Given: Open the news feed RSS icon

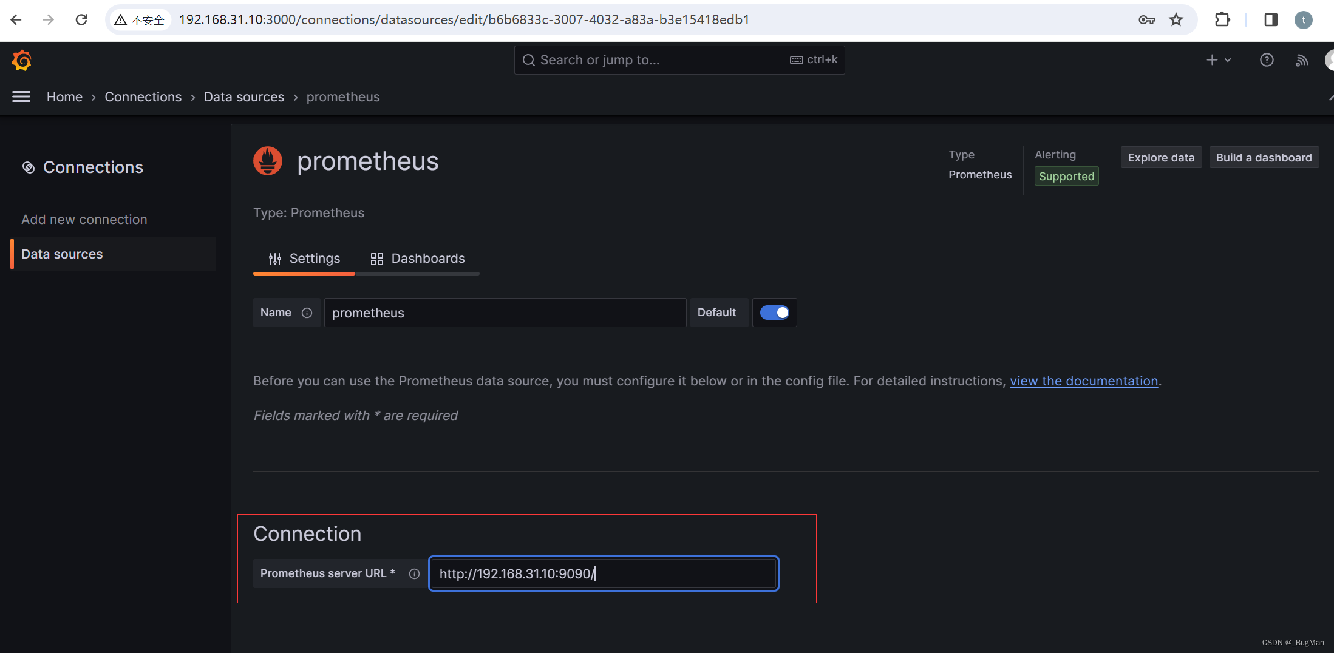Looking at the screenshot, I should (1301, 60).
